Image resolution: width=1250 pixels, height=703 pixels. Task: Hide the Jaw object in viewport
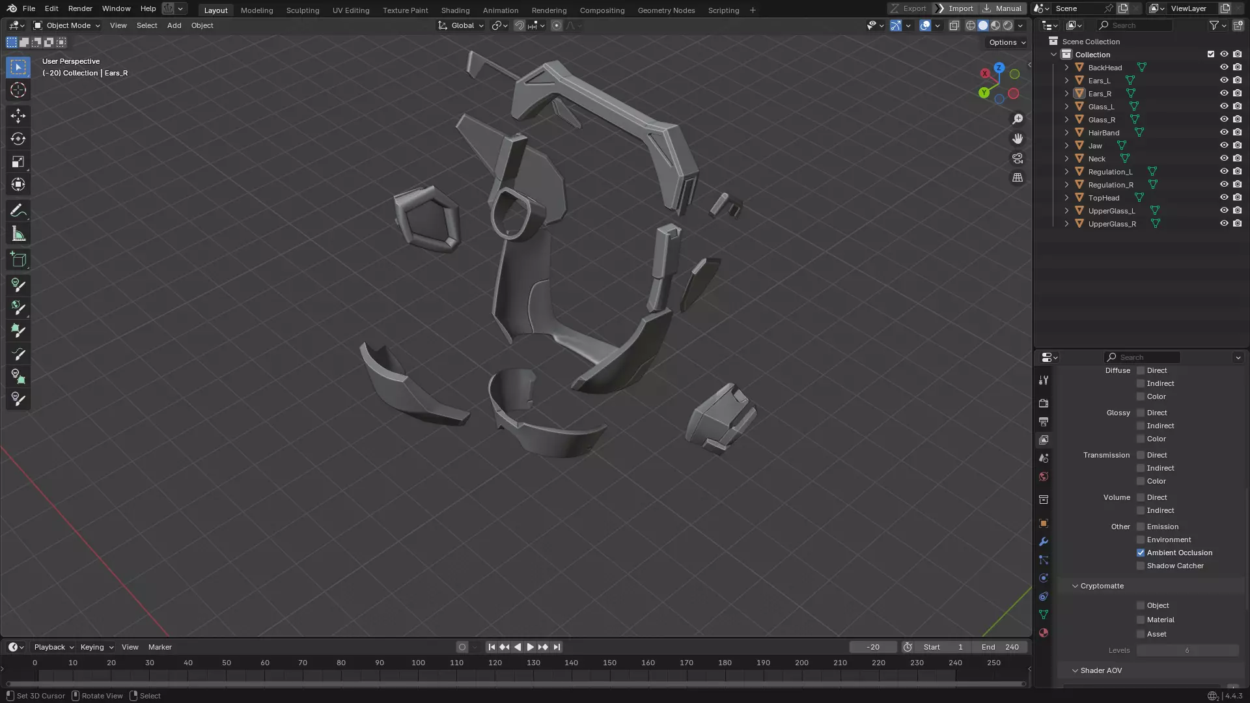click(1224, 145)
